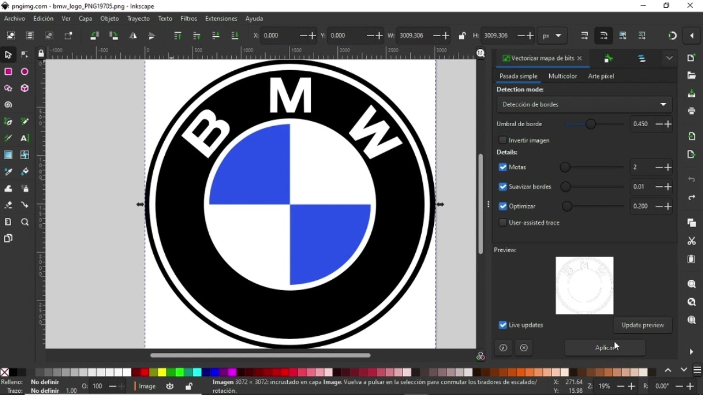Viewport: 703px width, 395px height.
Task: Pick the black palette swatch
Action: (x=14, y=373)
